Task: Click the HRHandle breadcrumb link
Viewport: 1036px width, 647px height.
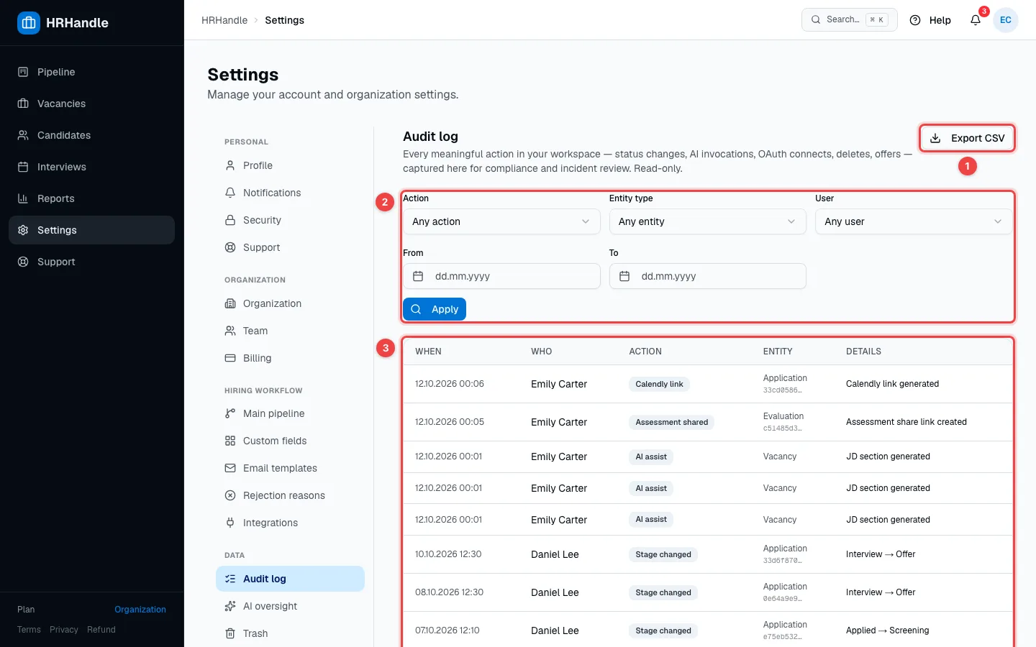Action: 224,20
